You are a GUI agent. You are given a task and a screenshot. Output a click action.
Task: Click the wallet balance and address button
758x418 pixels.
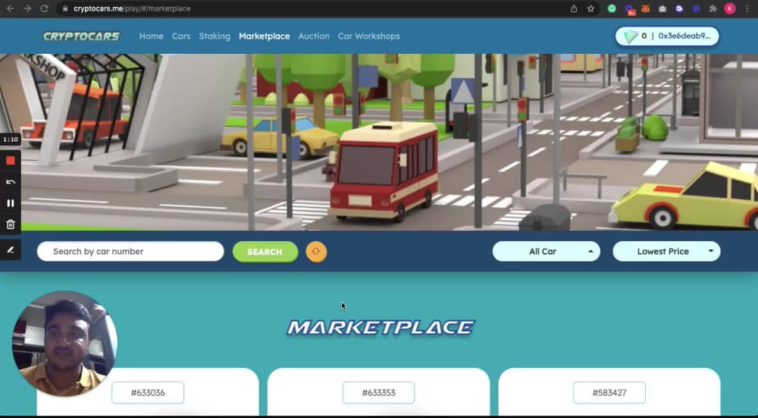coord(667,36)
